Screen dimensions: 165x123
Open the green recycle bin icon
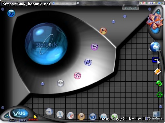tap(160, 94)
